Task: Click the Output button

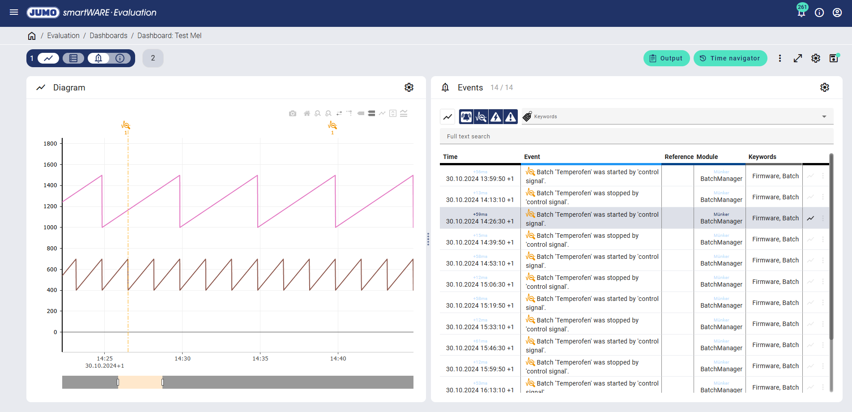Action: coord(666,58)
